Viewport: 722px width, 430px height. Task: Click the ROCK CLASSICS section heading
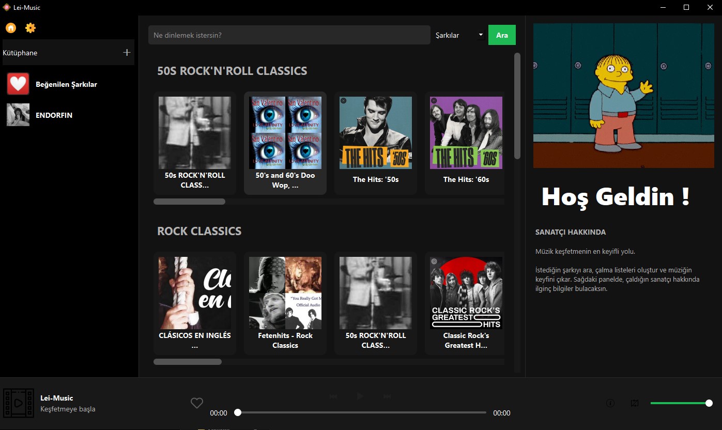(199, 231)
